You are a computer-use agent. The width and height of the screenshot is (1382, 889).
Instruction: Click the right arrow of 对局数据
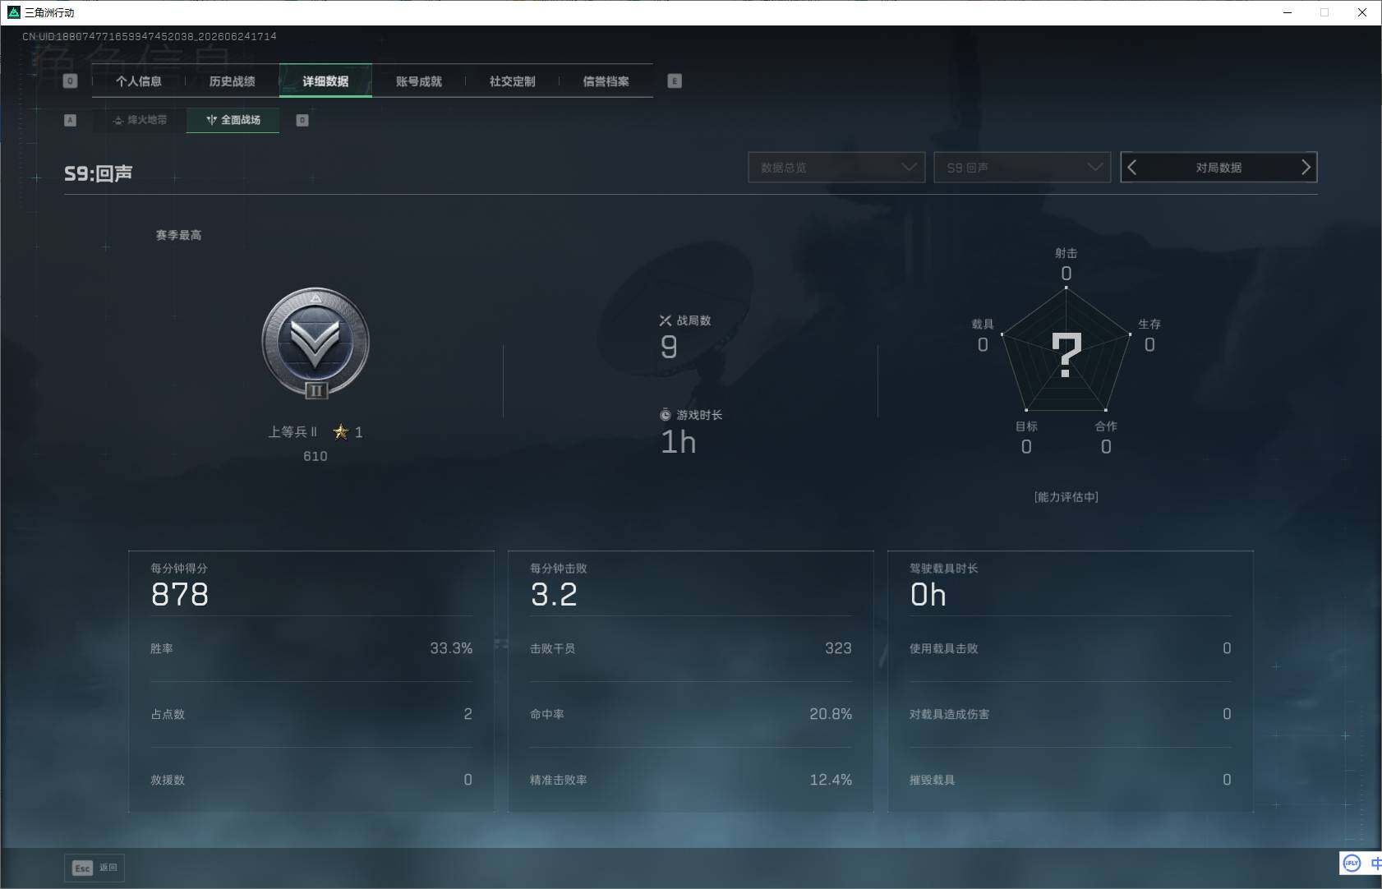tap(1306, 168)
